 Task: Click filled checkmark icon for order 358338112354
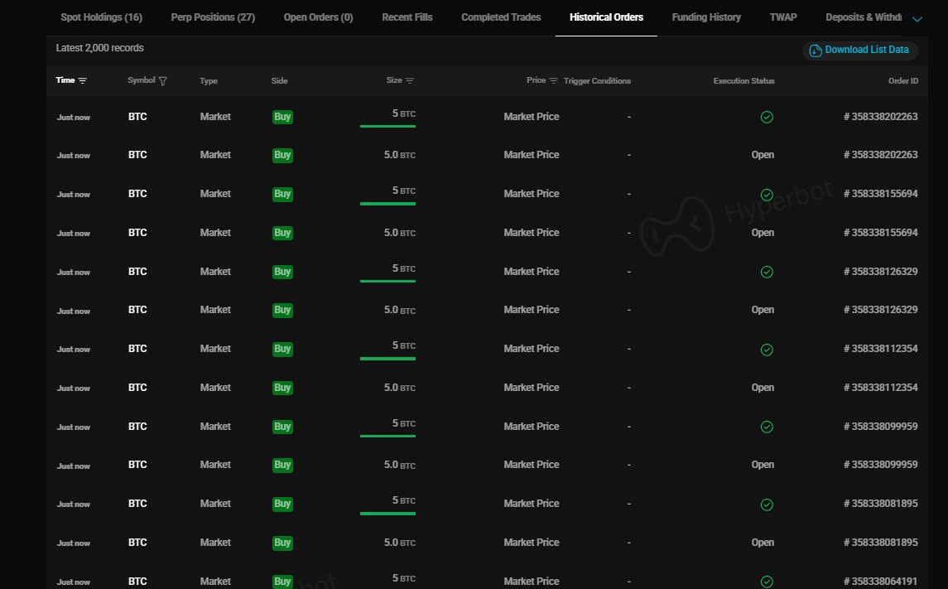pos(767,350)
